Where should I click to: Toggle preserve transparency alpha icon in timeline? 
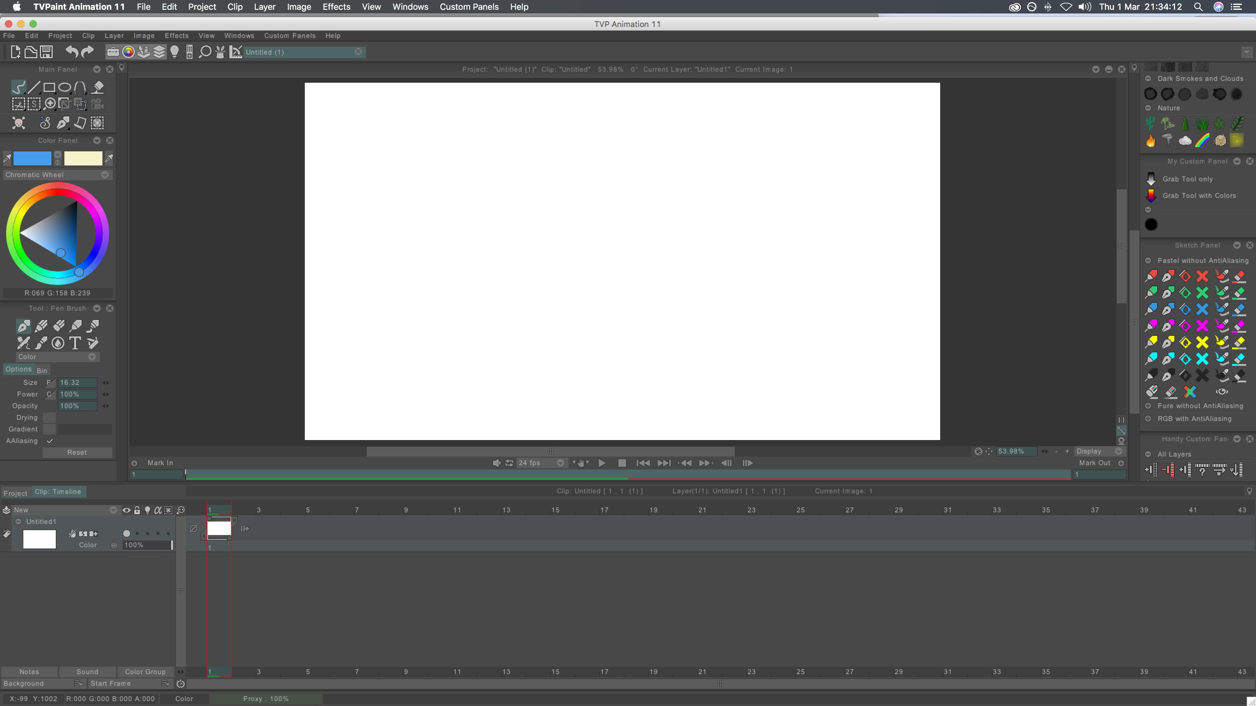[x=158, y=510]
